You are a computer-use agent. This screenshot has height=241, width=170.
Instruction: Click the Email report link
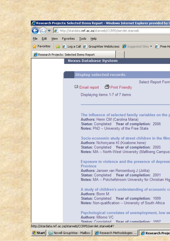[x=89, y=87]
